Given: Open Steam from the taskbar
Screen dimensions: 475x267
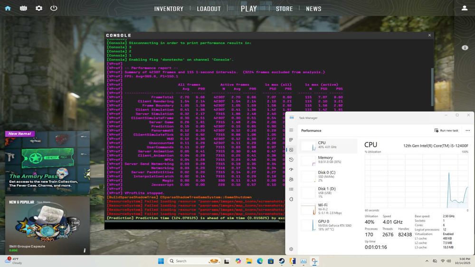Looking at the screenshot, I should tap(282, 261).
